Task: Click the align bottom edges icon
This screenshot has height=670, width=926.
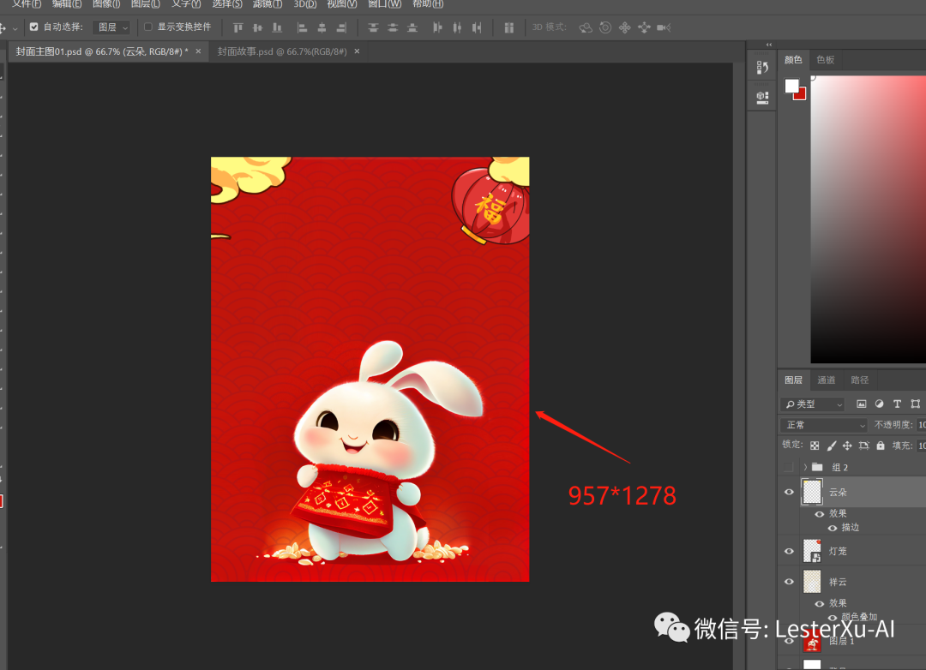Action: point(277,27)
